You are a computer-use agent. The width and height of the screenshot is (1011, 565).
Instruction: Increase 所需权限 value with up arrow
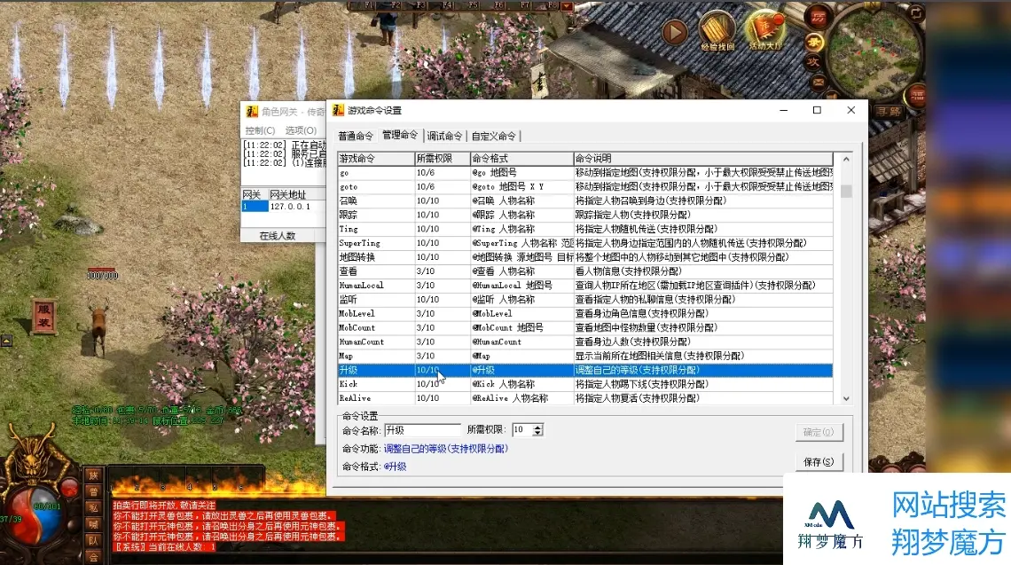pyautogui.click(x=537, y=427)
